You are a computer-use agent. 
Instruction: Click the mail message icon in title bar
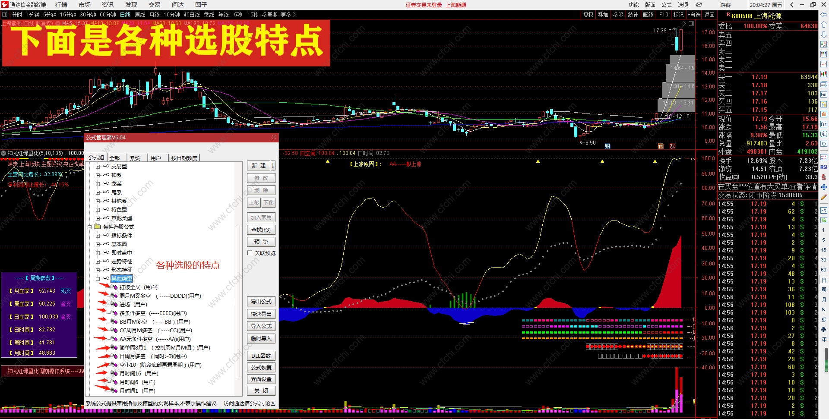coord(699,5)
